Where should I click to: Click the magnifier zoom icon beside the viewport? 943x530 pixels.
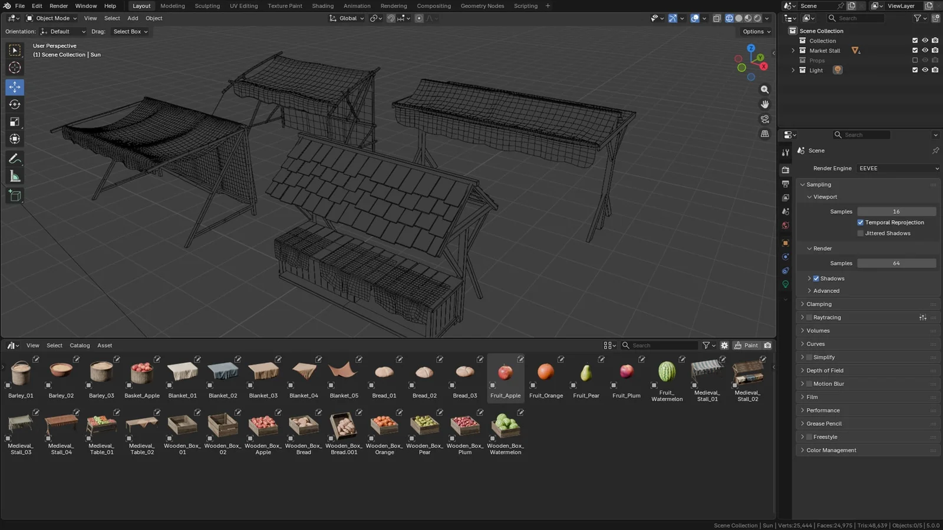click(764, 90)
